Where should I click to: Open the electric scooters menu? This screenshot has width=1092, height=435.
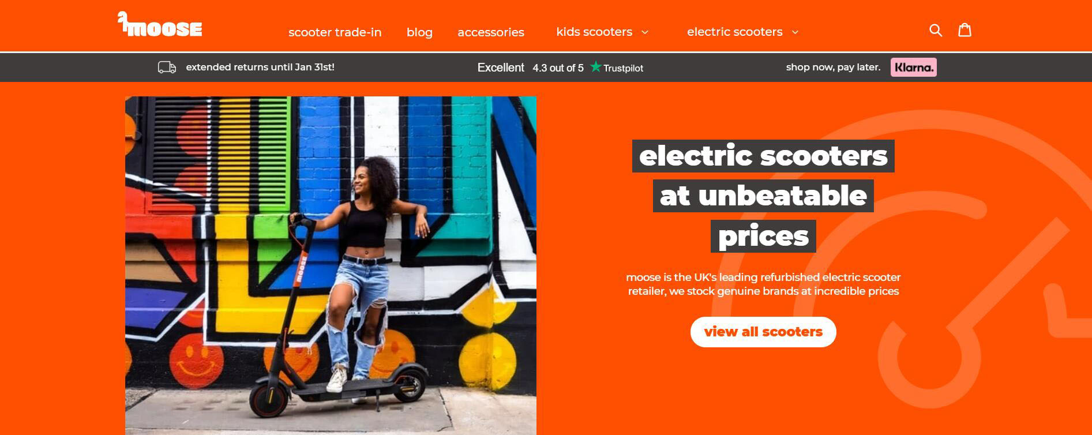click(x=734, y=32)
